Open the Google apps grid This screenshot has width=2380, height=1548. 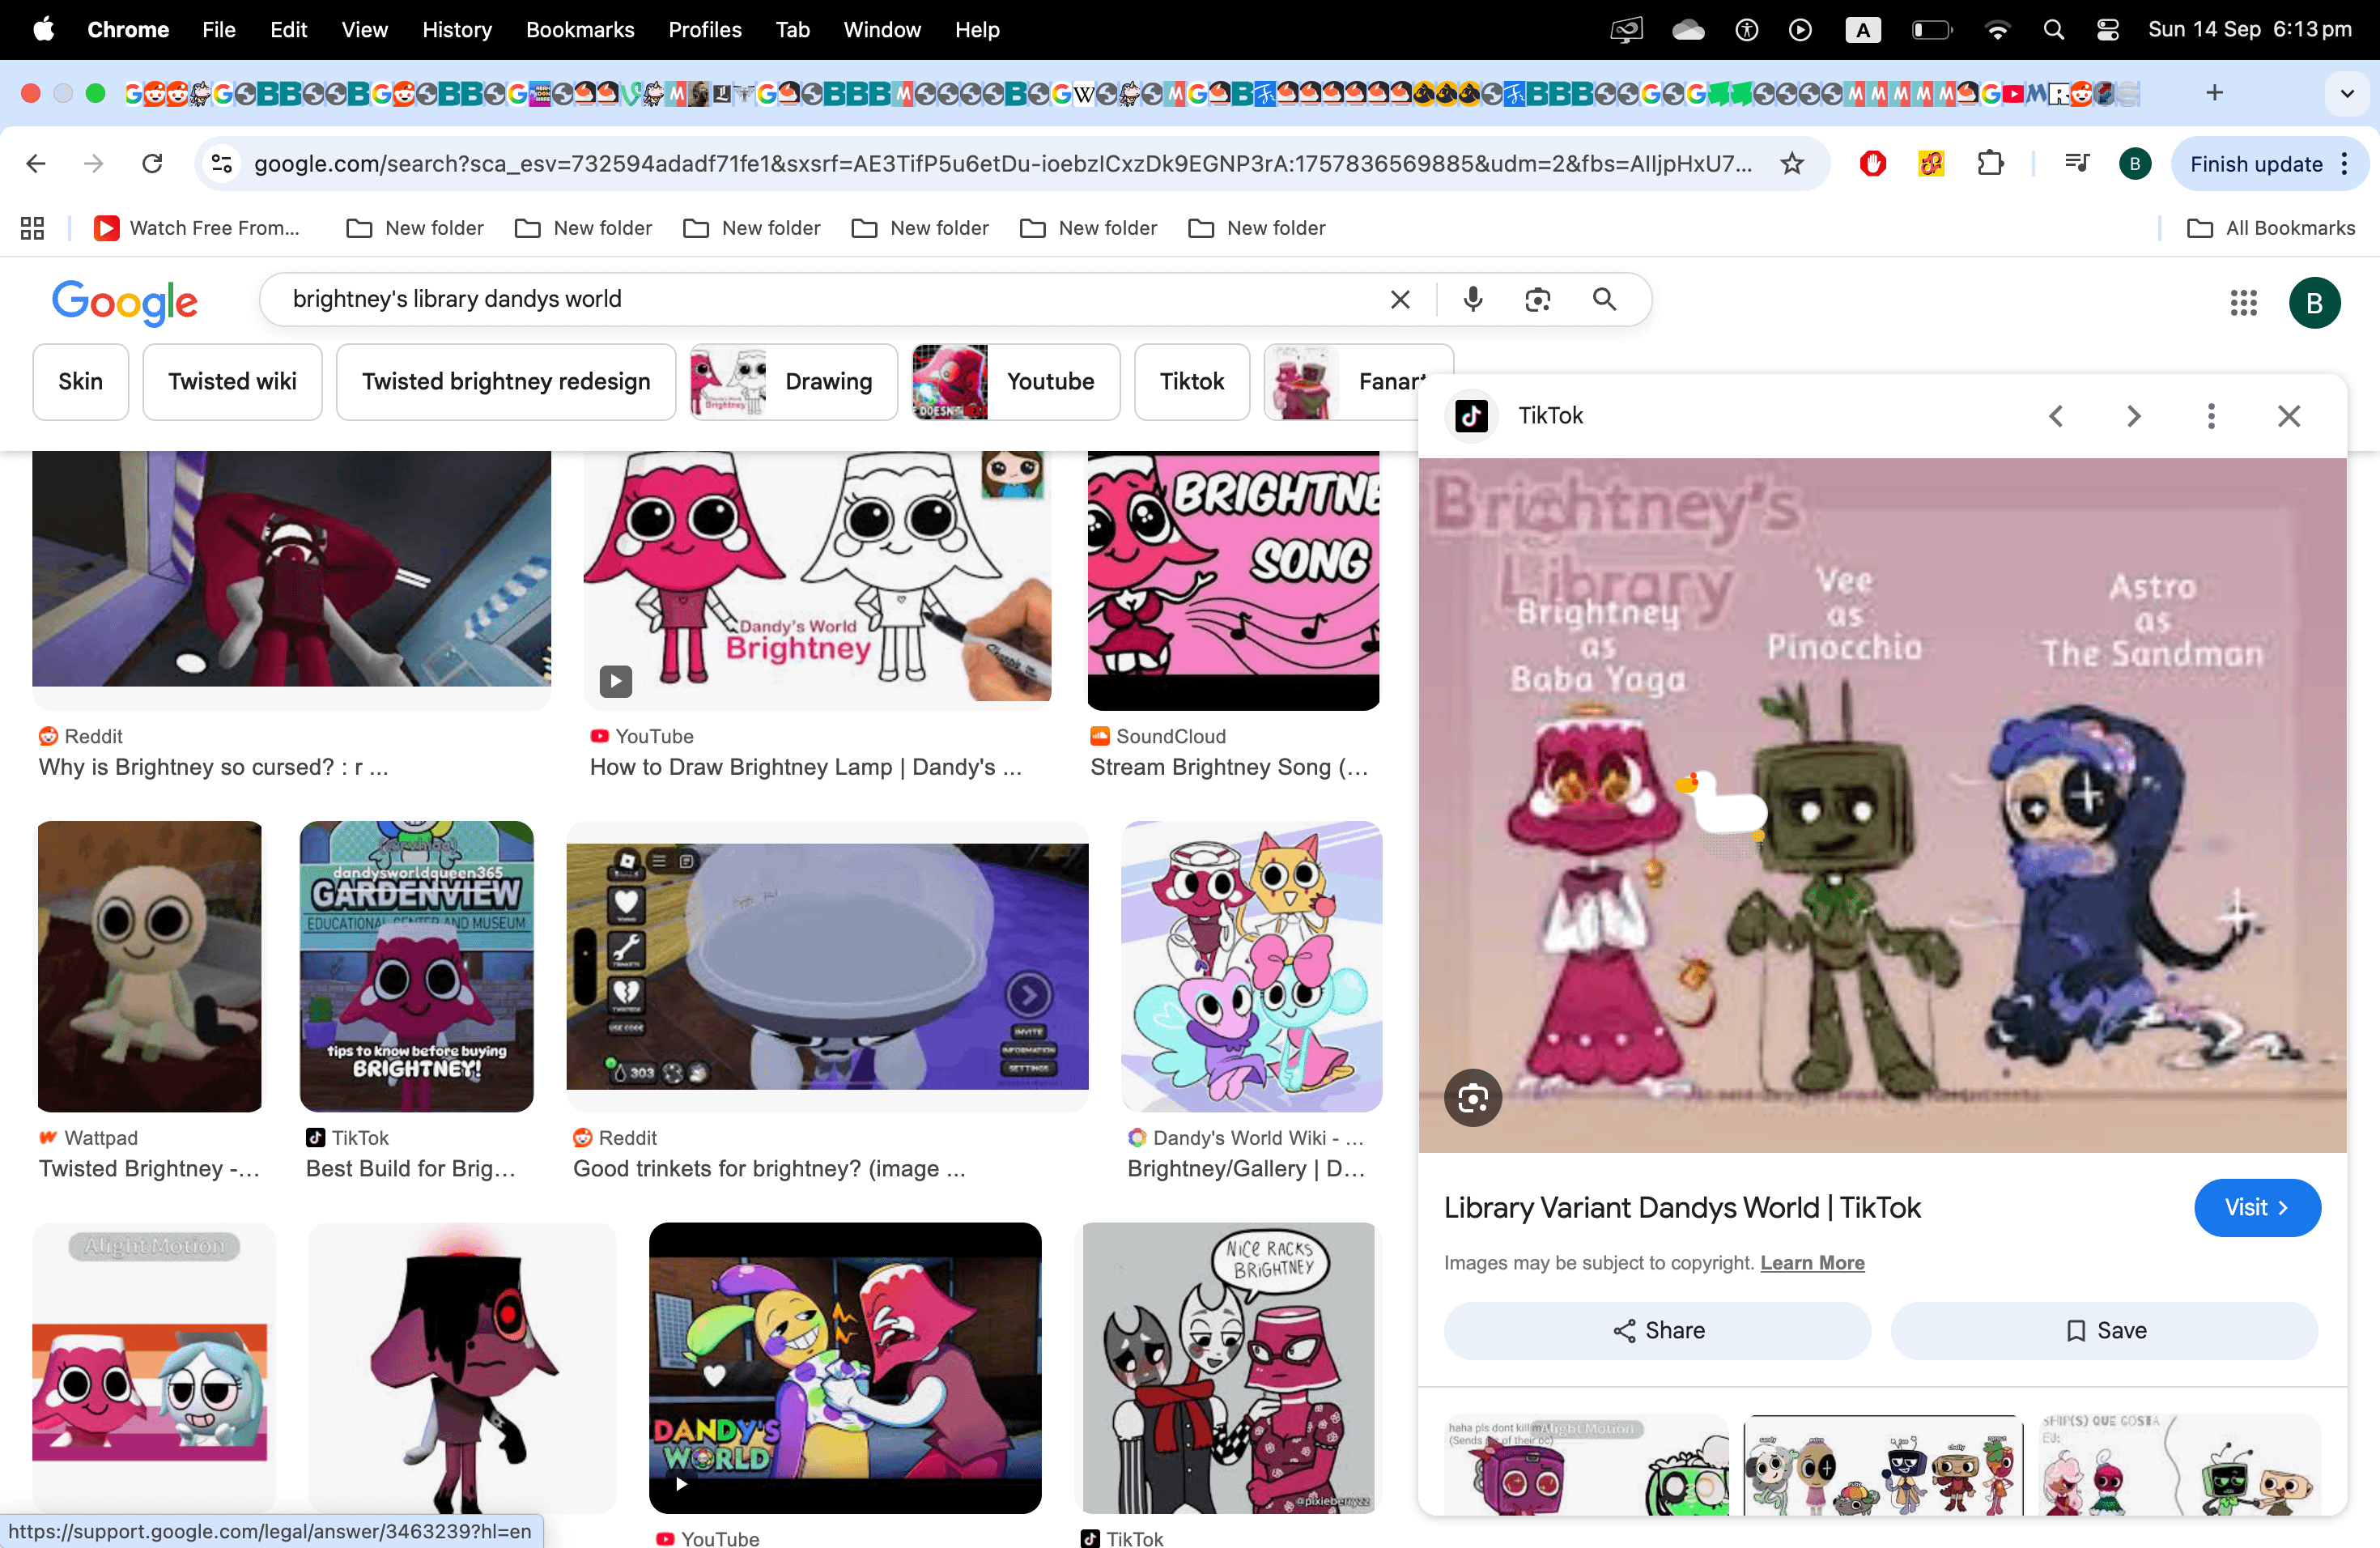pyautogui.click(x=2243, y=302)
